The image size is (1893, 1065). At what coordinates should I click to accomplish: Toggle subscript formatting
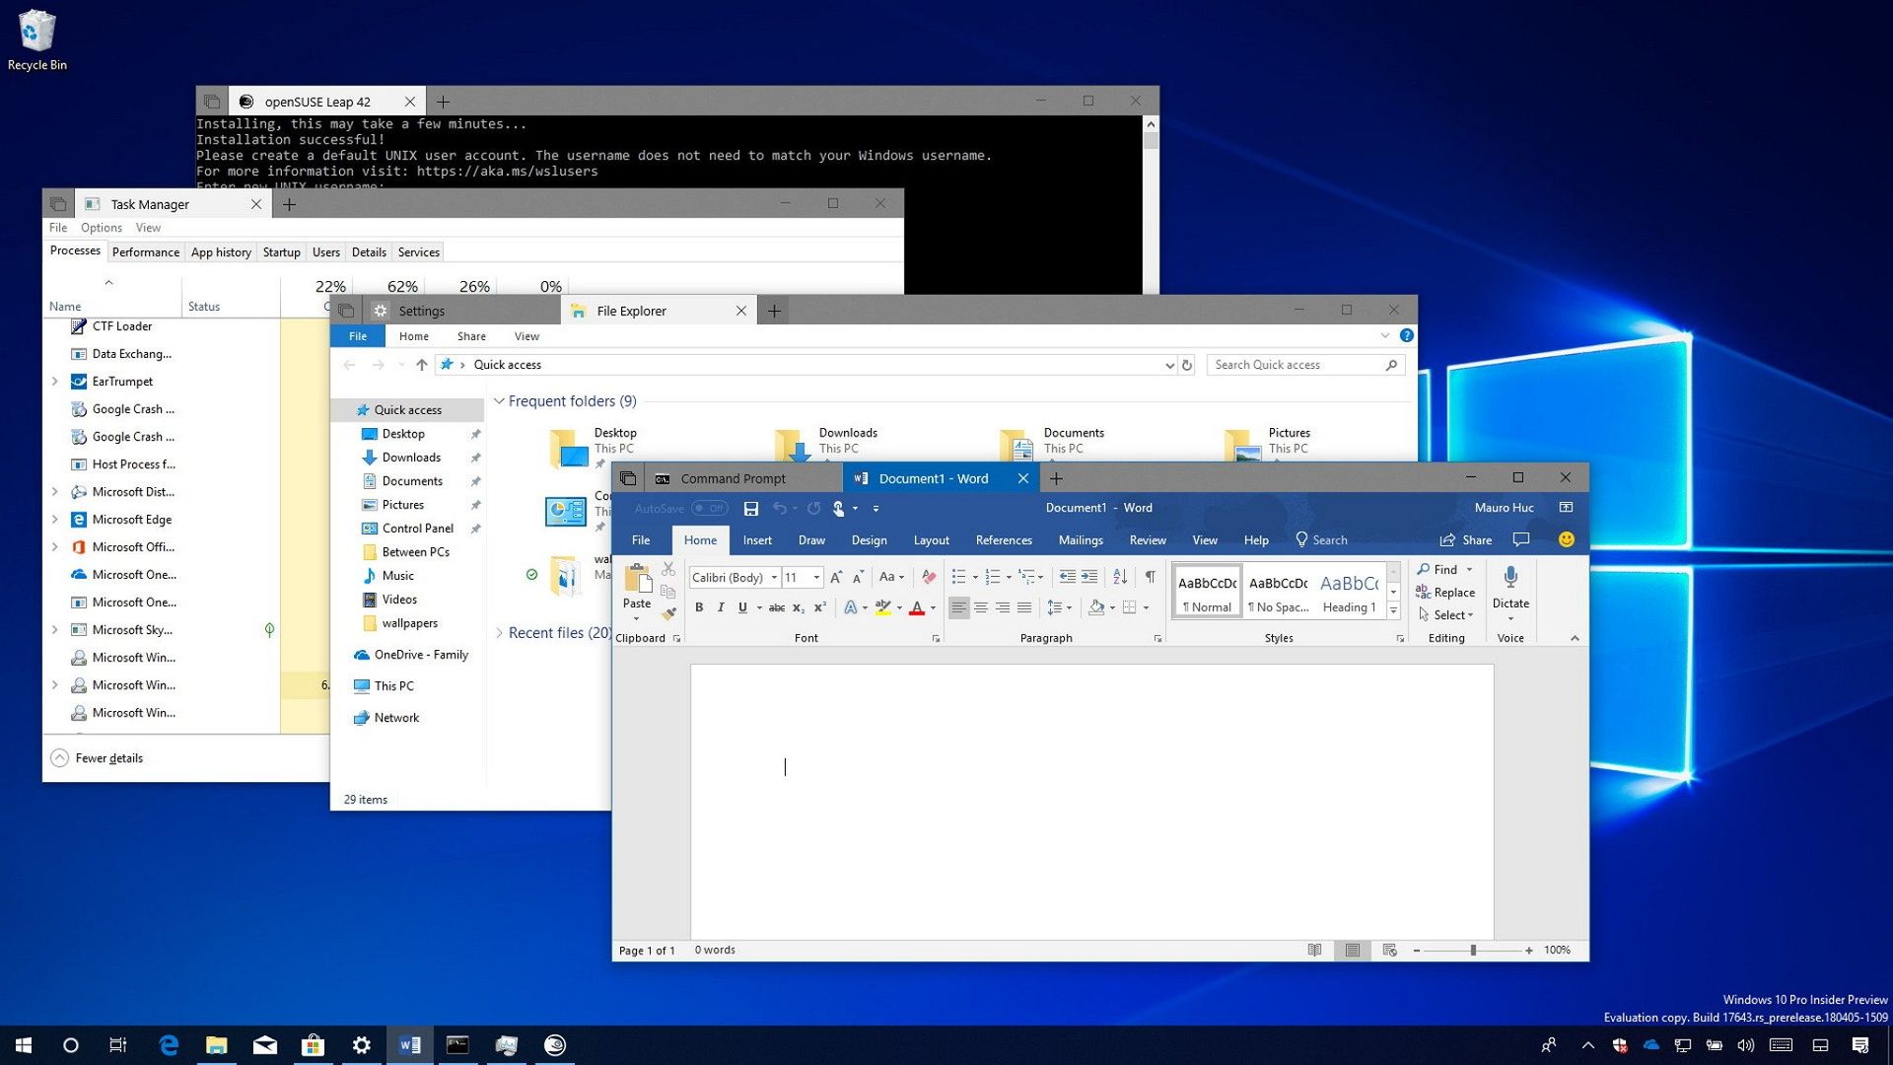coord(797,607)
